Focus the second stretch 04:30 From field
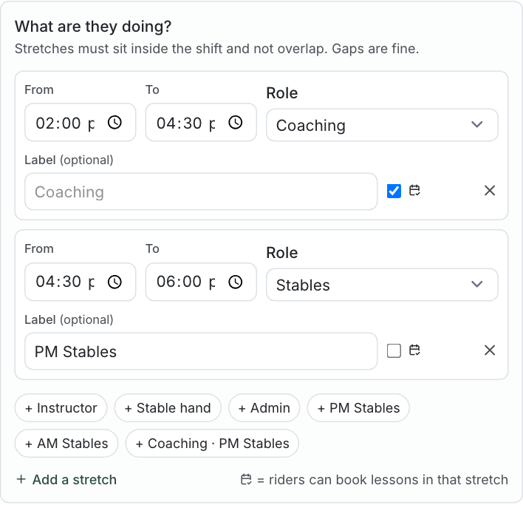This screenshot has width=523, height=505. click(x=81, y=282)
